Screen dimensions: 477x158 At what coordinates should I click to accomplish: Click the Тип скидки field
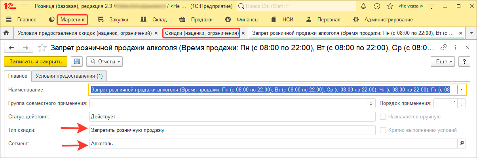coord(232,130)
